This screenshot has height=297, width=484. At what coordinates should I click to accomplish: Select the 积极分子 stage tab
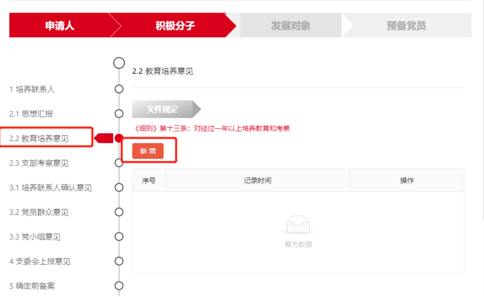(x=175, y=26)
